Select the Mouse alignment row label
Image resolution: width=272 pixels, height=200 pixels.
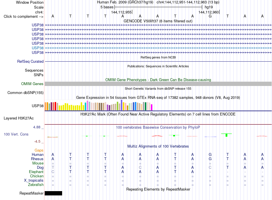click(x=38, y=163)
